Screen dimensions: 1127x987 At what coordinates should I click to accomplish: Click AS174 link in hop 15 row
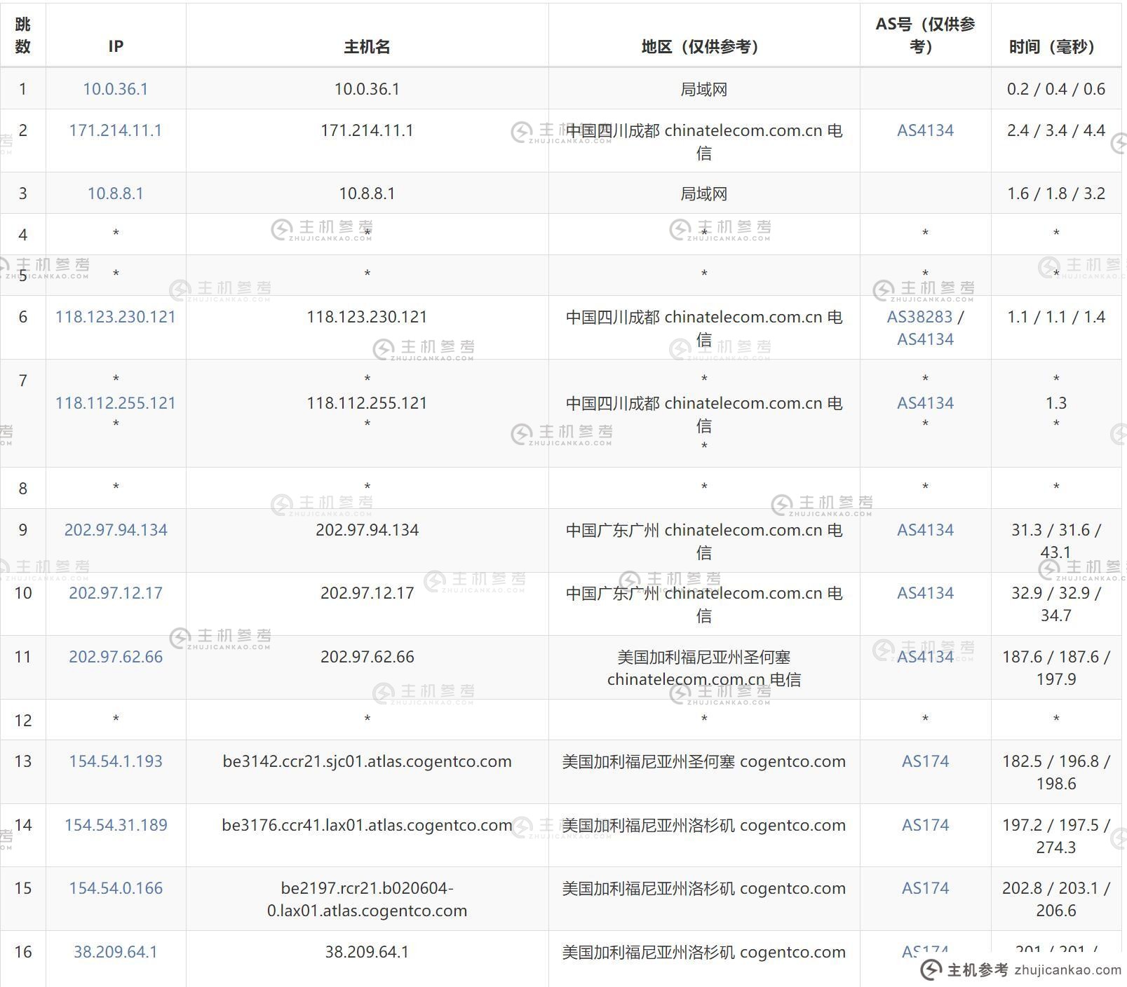click(x=925, y=888)
